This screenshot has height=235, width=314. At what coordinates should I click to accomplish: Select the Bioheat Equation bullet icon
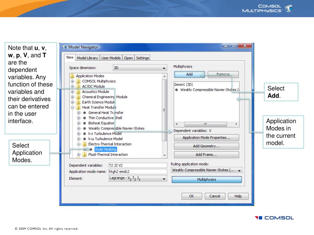pos(85,123)
